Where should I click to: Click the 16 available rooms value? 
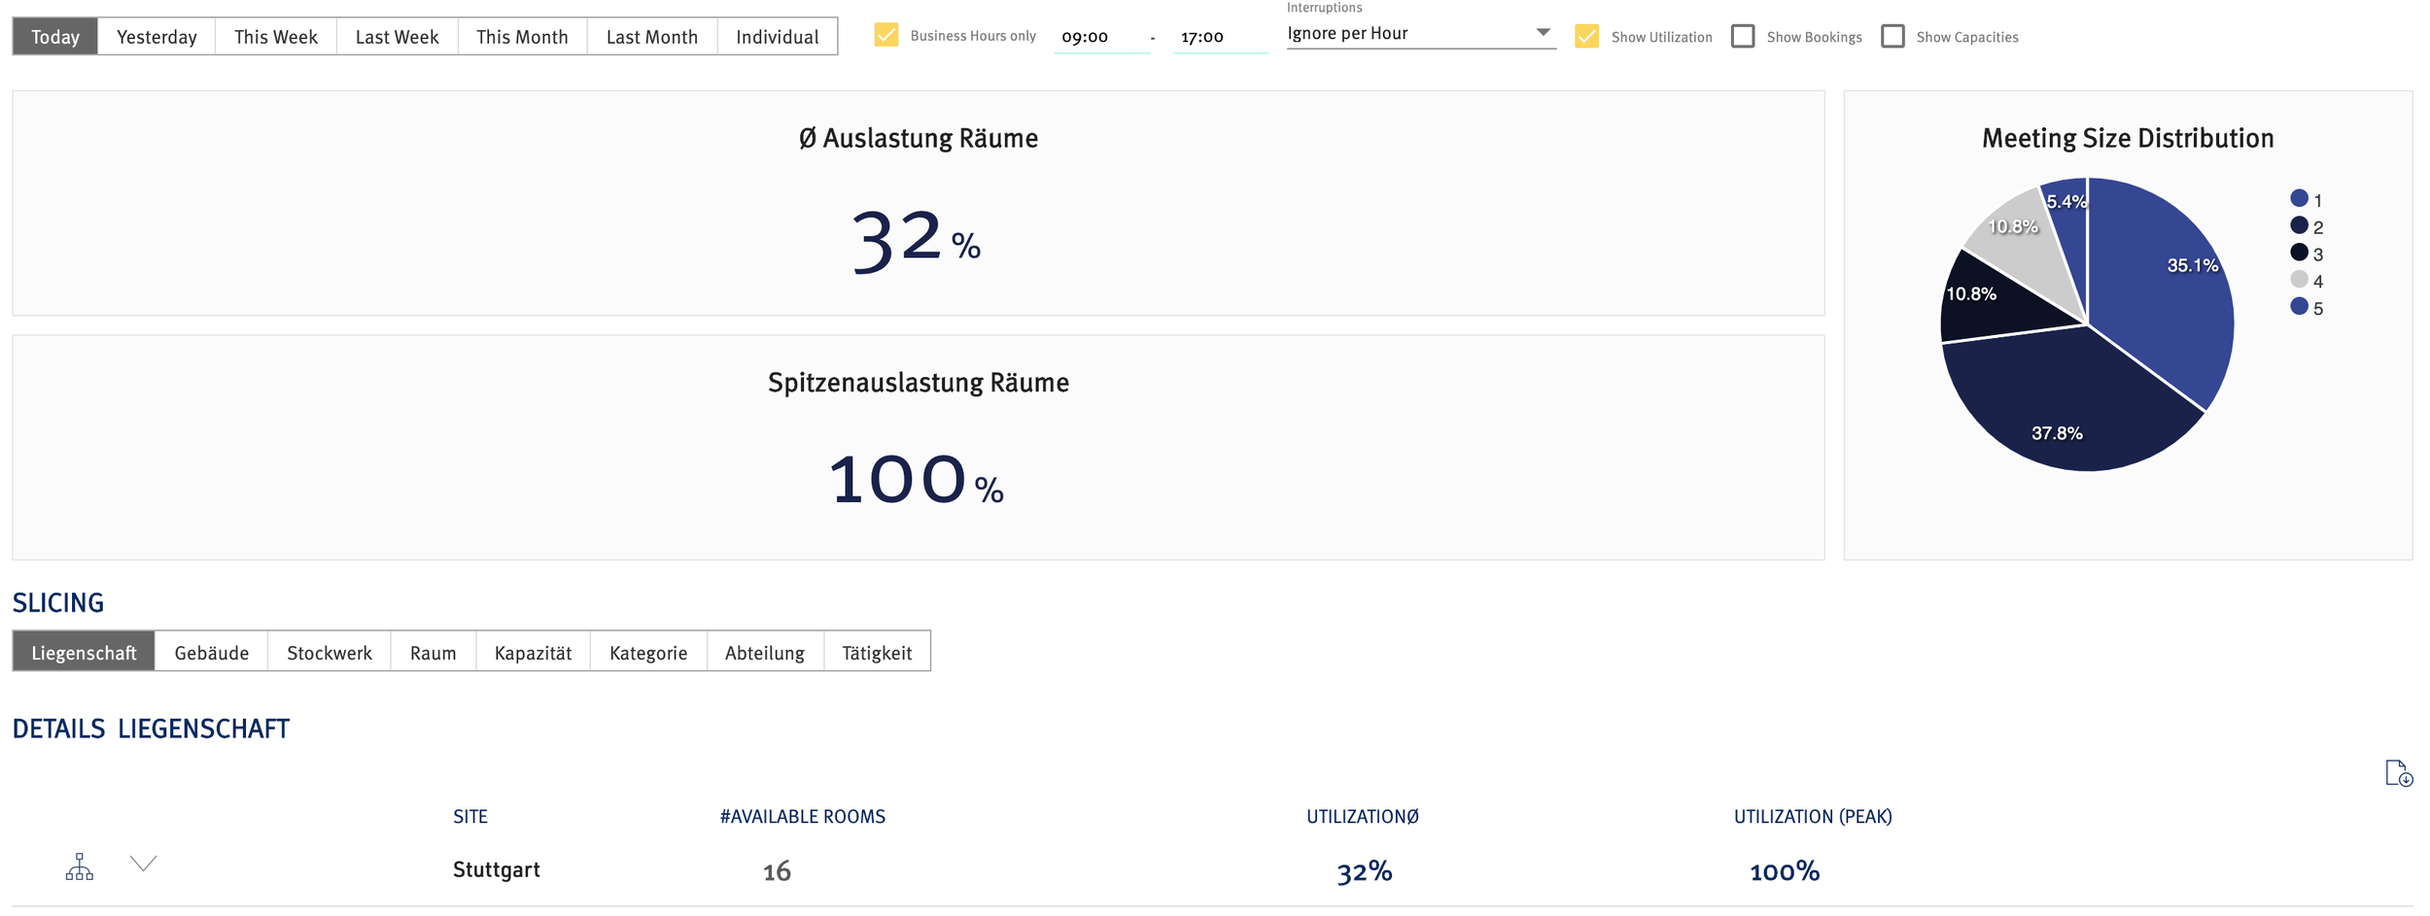point(777,871)
